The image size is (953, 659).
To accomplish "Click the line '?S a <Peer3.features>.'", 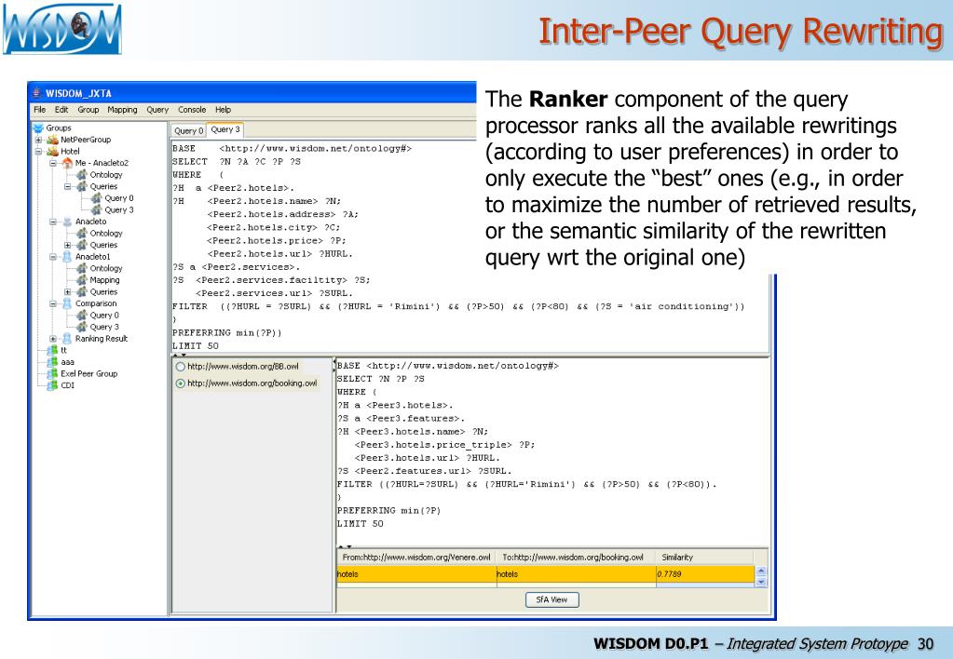I will (401, 419).
